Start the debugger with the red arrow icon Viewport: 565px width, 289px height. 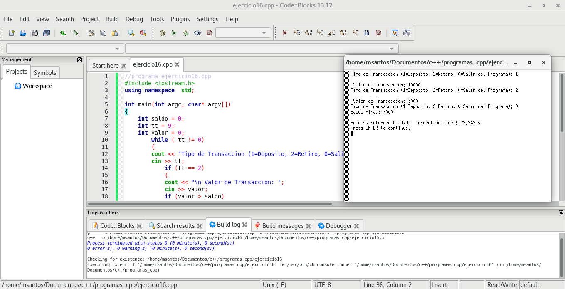285,33
